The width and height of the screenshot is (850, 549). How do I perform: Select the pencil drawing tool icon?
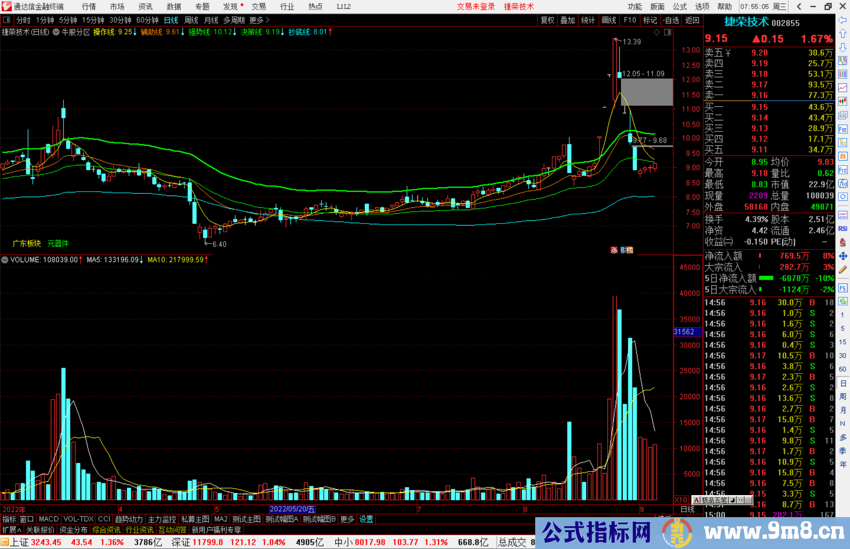pyautogui.click(x=843, y=270)
